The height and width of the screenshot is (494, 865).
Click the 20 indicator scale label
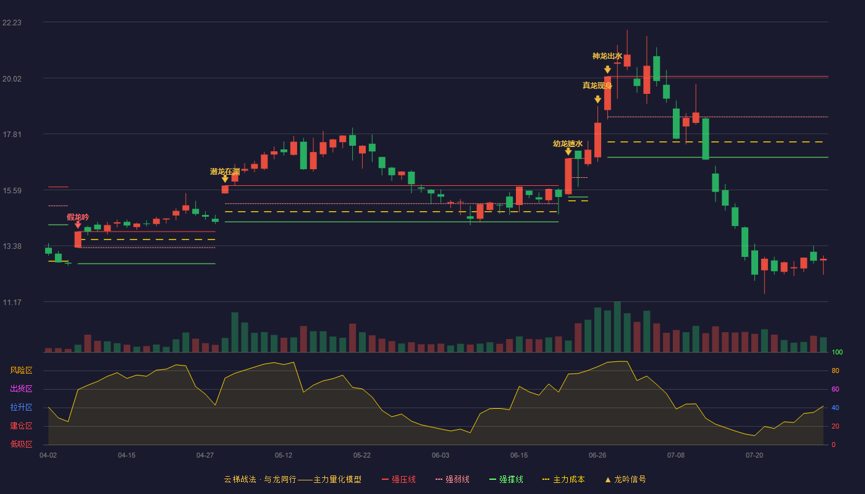[835, 426]
